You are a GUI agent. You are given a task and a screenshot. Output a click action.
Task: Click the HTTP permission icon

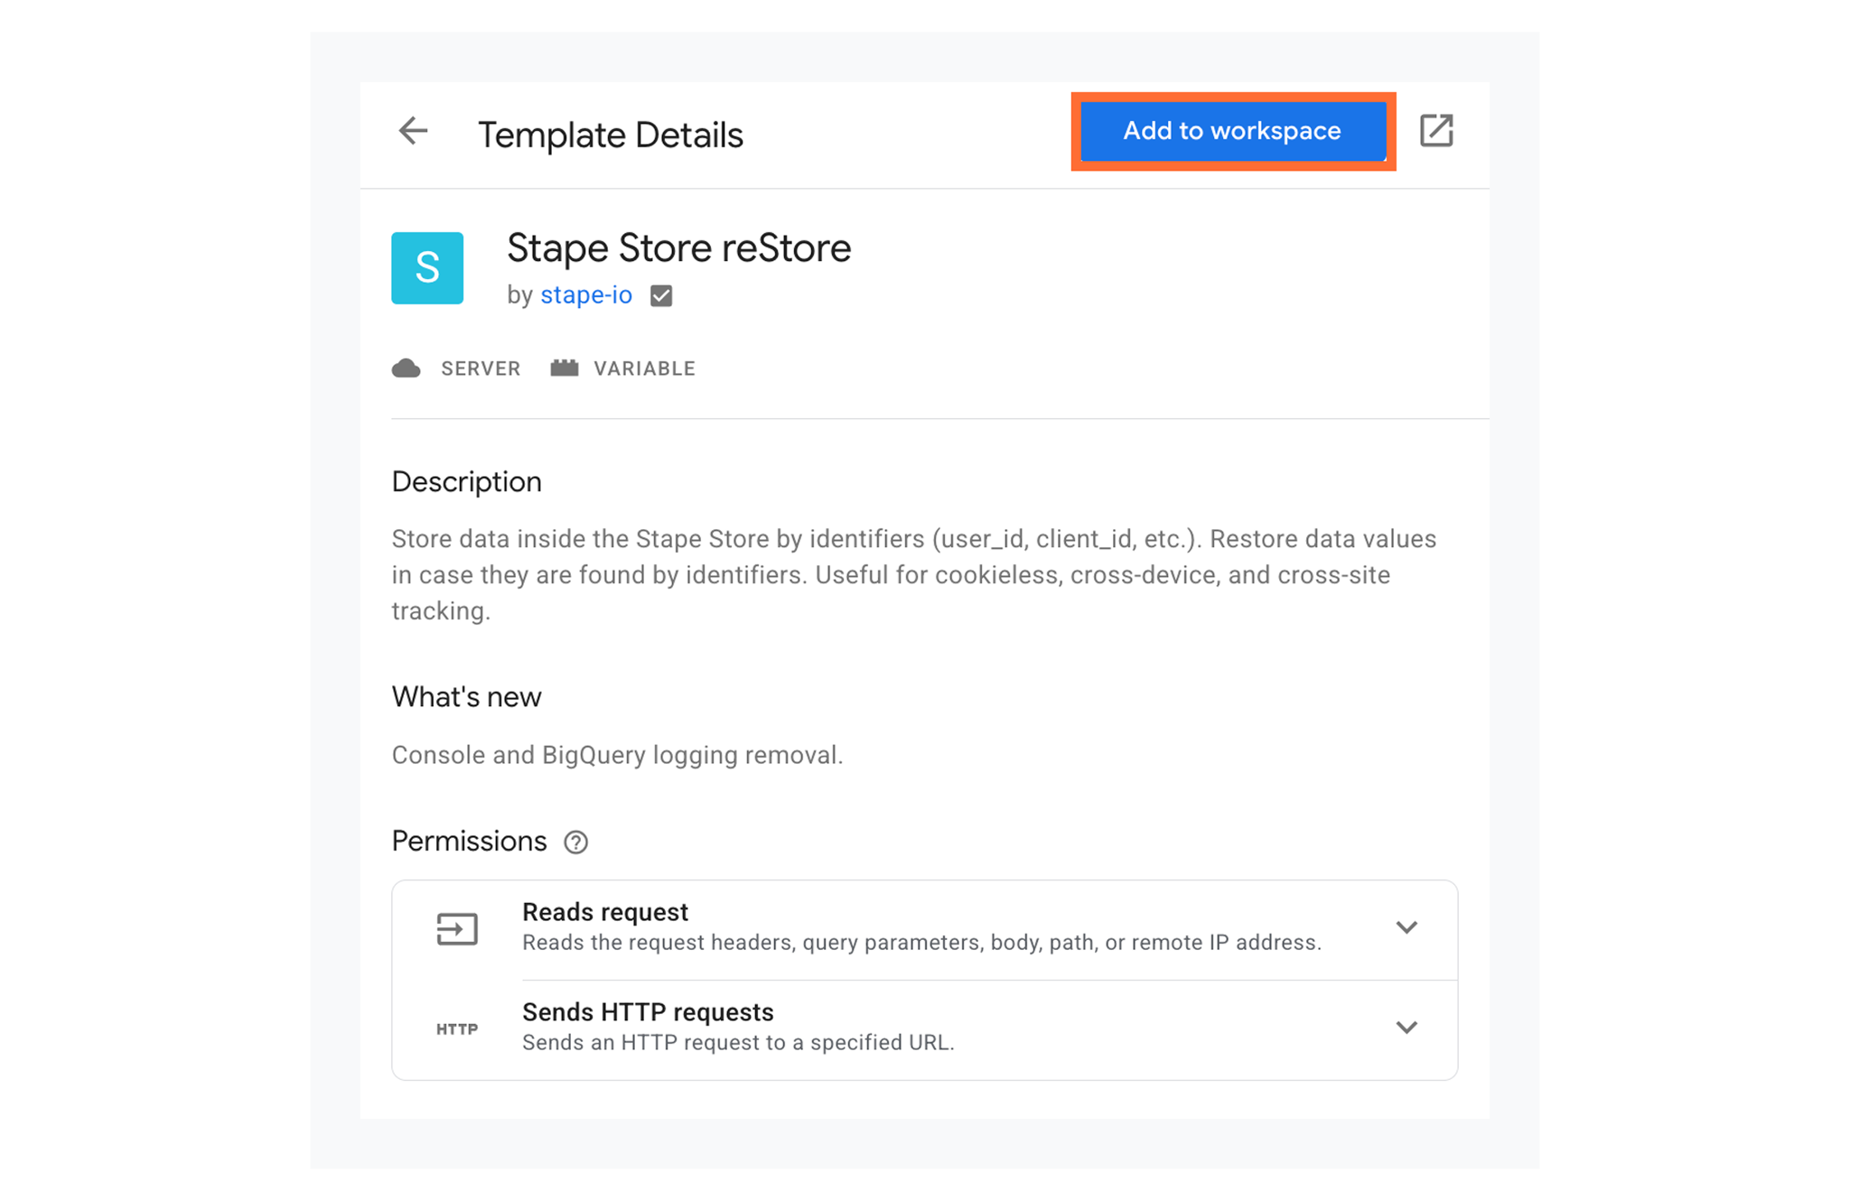(457, 1029)
